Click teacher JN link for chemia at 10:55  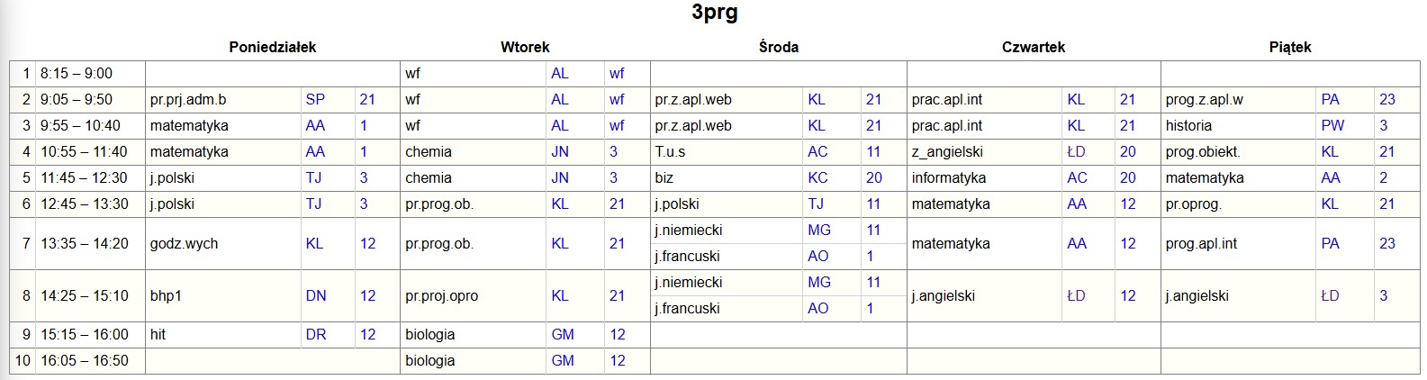tap(560, 152)
